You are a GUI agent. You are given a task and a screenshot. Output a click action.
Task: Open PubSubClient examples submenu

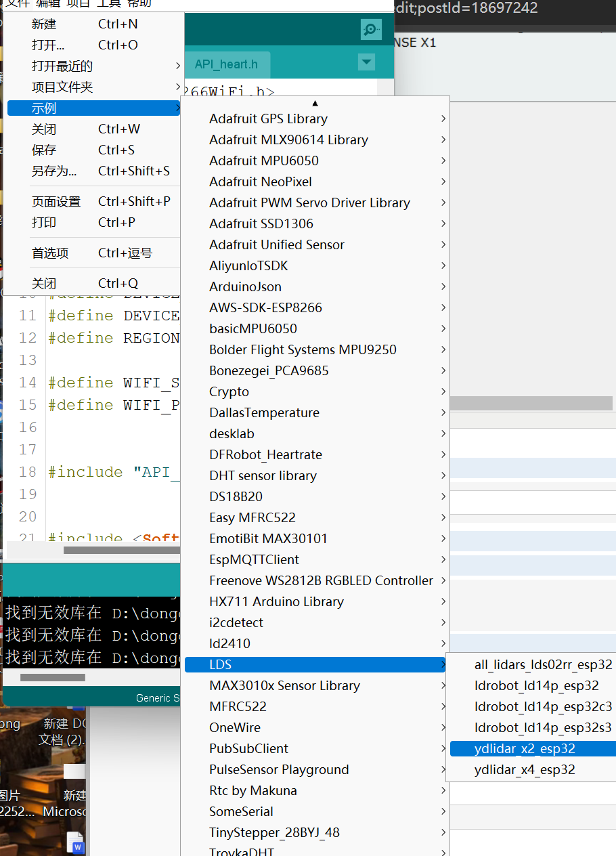click(x=315, y=749)
